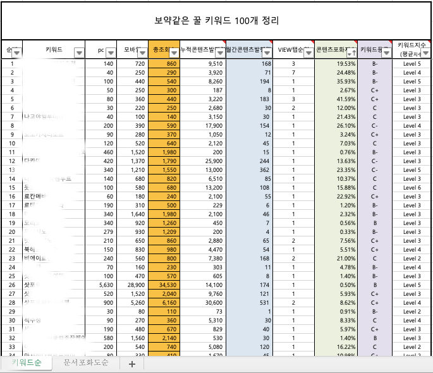The image size is (433, 373).
Task: Open the VIEW탭순위 column filter dropdown
Action: 308,52
